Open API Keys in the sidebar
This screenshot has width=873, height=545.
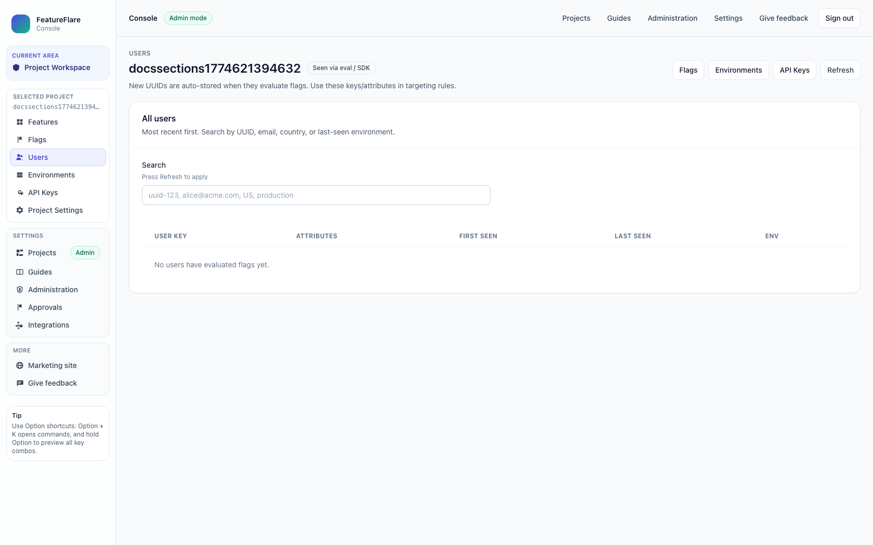point(58,193)
